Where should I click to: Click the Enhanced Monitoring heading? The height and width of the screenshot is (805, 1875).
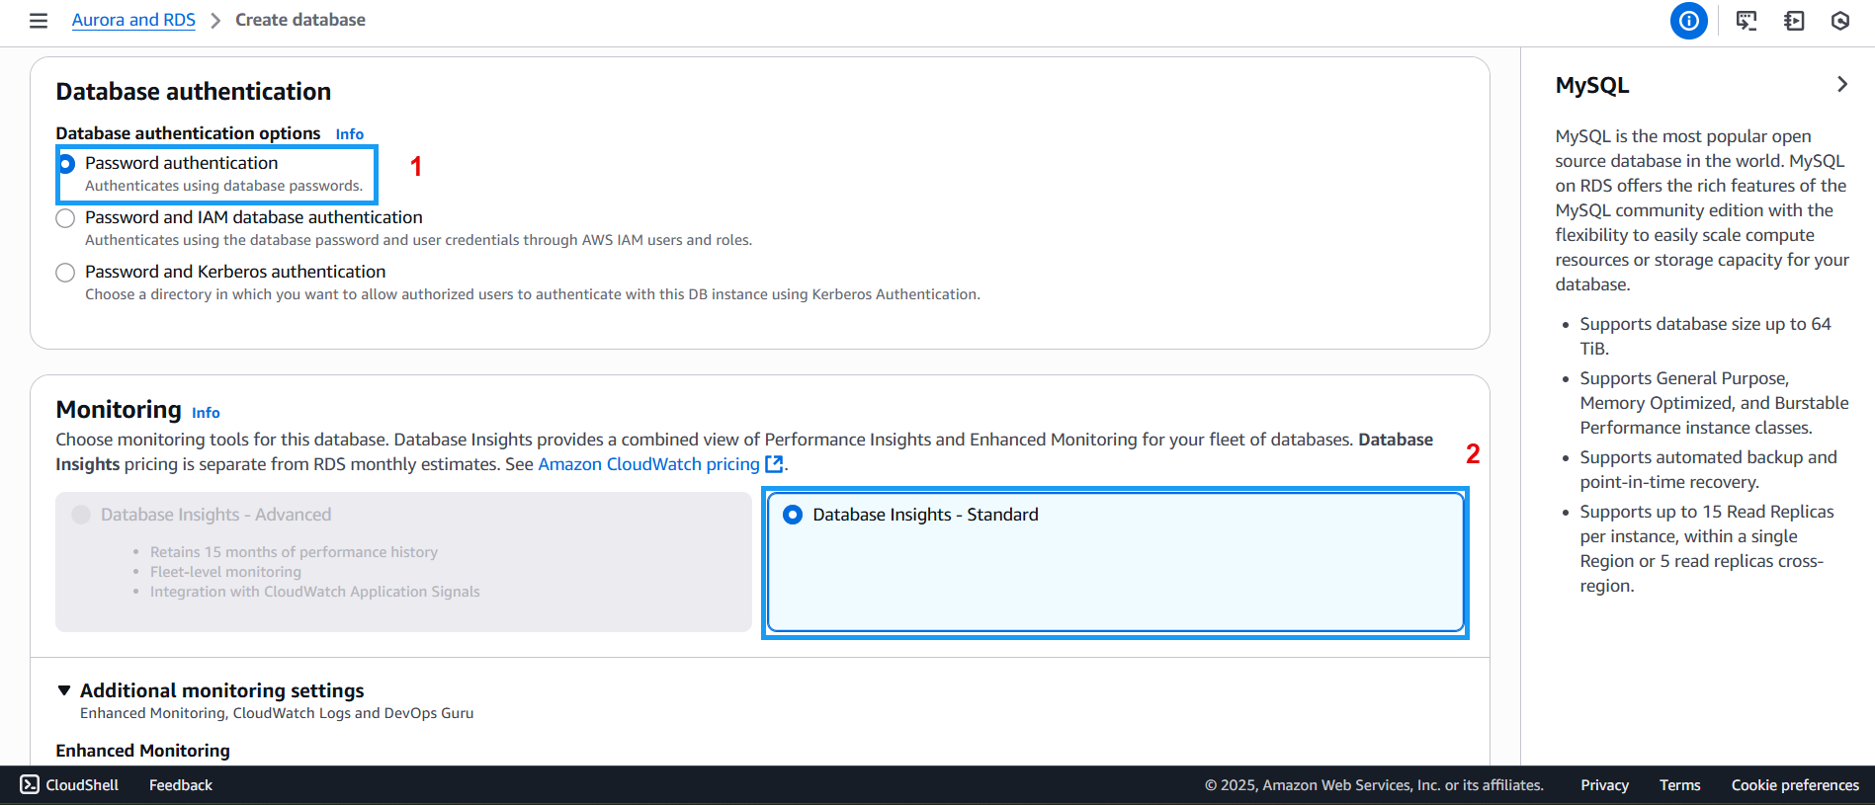coord(142,751)
